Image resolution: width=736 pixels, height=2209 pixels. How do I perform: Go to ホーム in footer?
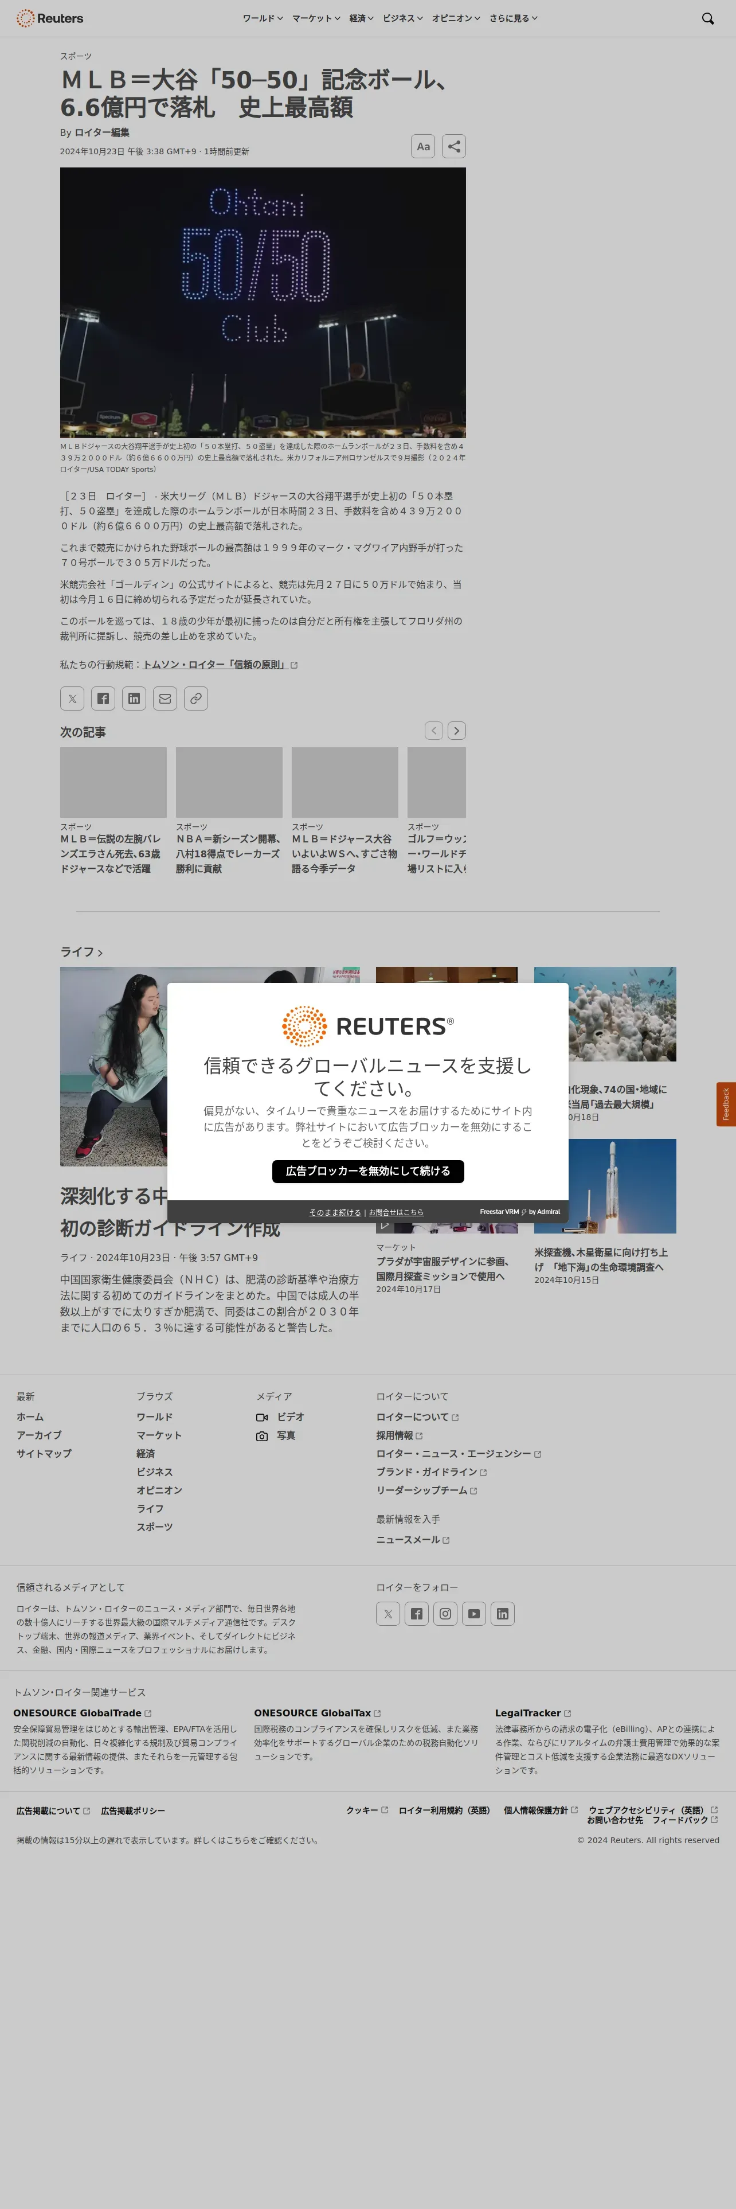pyautogui.click(x=30, y=1416)
